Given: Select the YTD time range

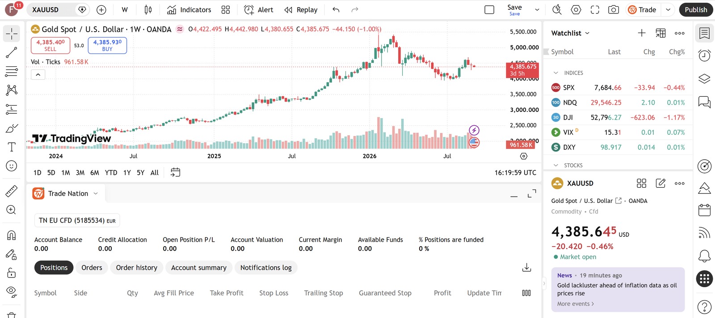Looking at the screenshot, I should click(111, 173).
